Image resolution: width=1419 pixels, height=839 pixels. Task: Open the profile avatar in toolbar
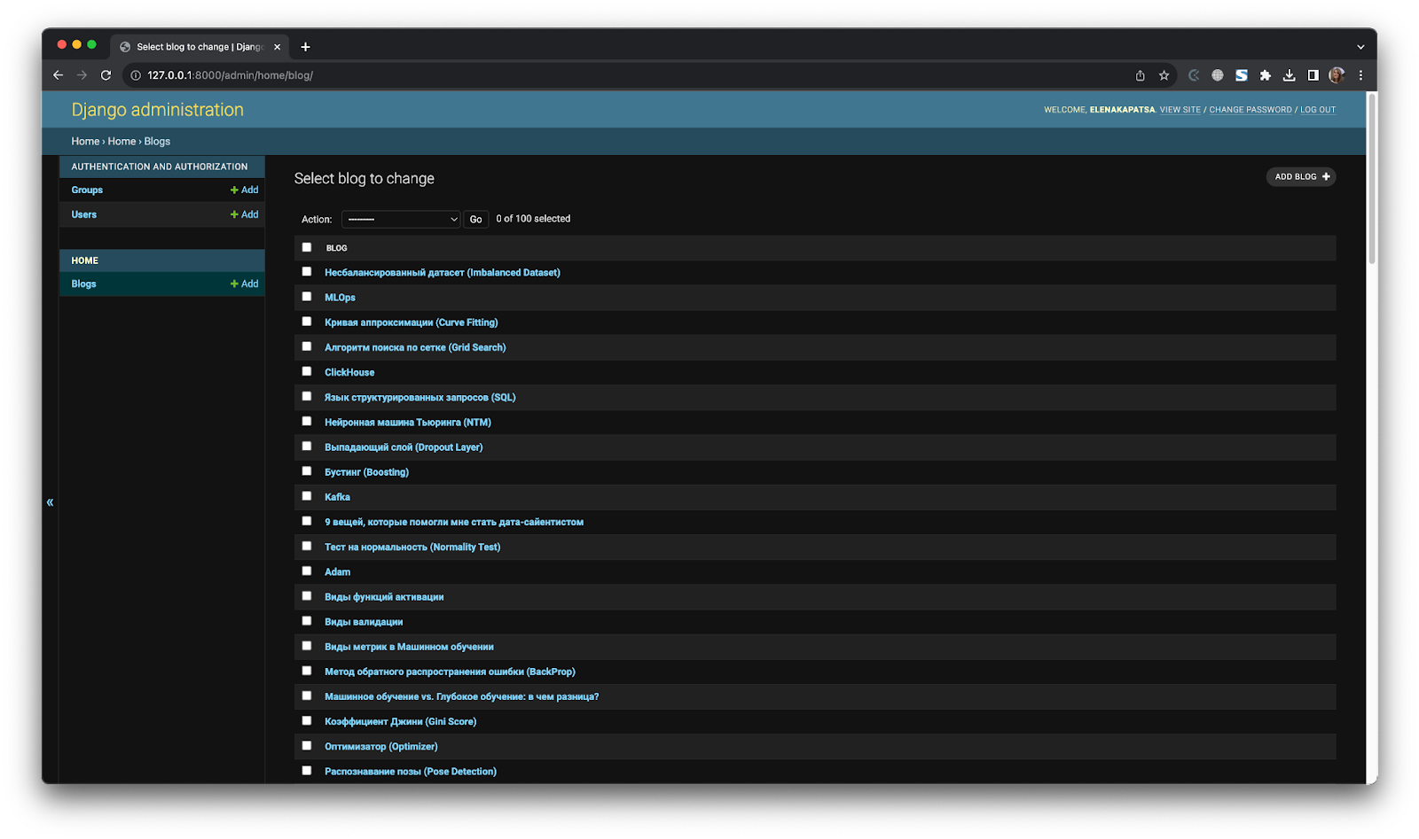(1337, 75)
